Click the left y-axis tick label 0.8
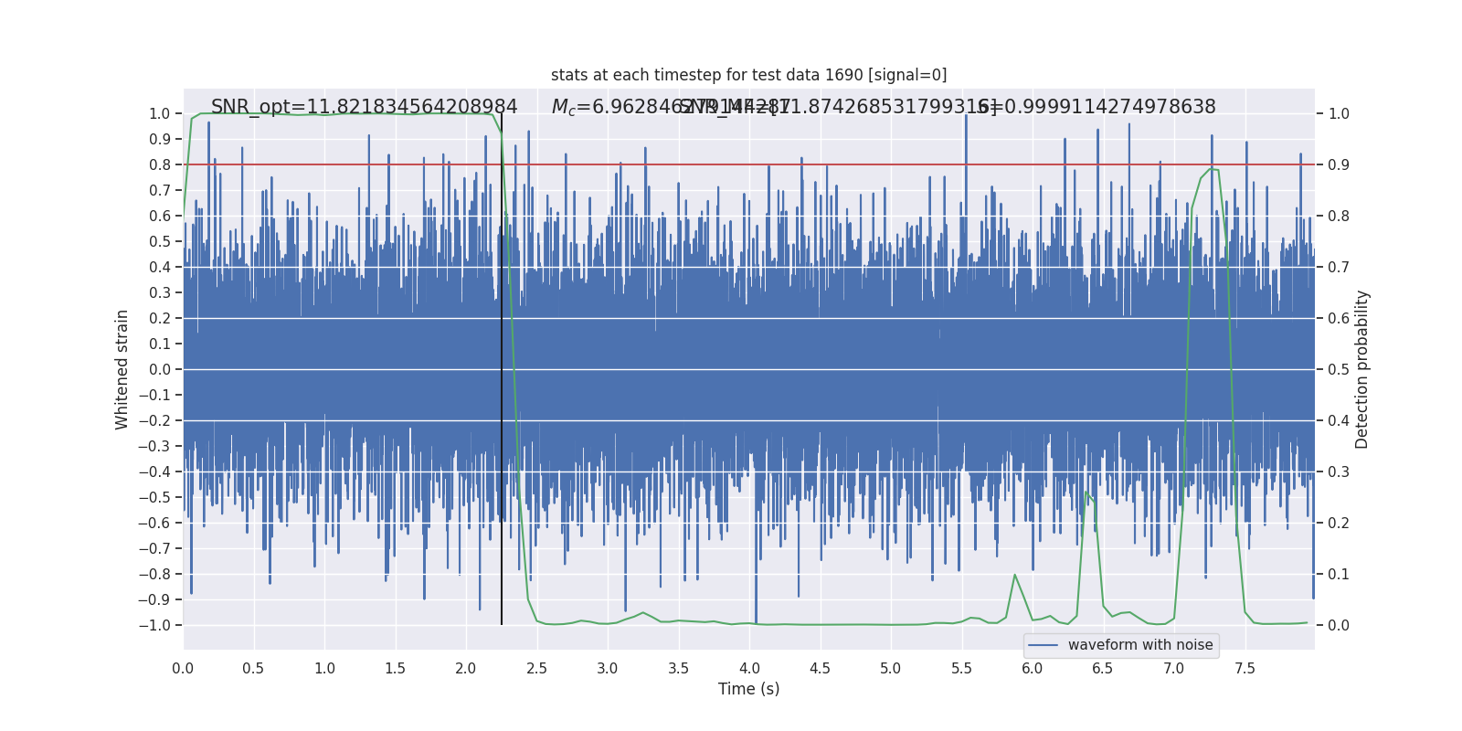 (160, 164)
